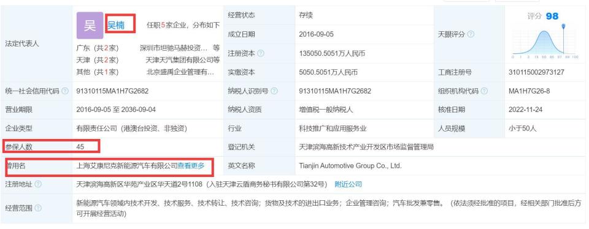Select former name 上海艾康尼克新能源汽车有限公司
The width and height of the screenshot is (589, 229).
click(x=126, y=166)
